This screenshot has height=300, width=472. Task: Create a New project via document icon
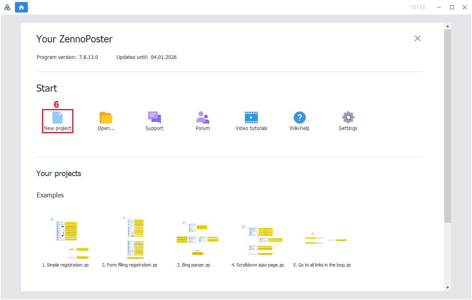(x=58, y=117)
